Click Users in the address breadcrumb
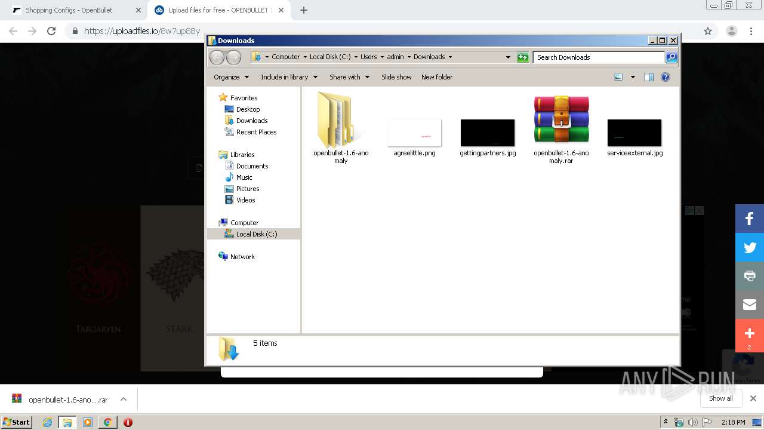 (x=368, y=57)
